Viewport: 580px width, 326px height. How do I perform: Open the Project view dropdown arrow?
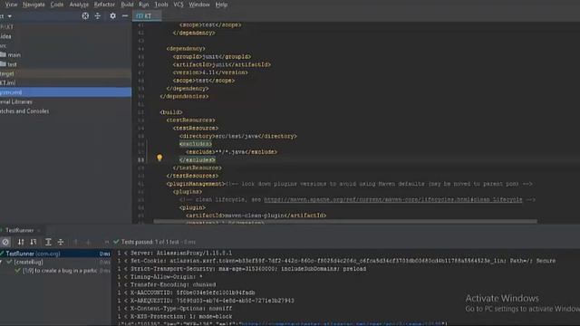click(10, 16)
